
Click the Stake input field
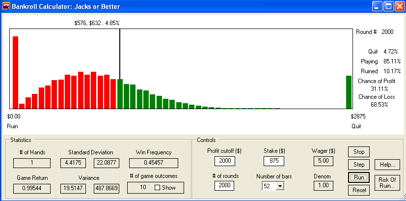[274, 161]
